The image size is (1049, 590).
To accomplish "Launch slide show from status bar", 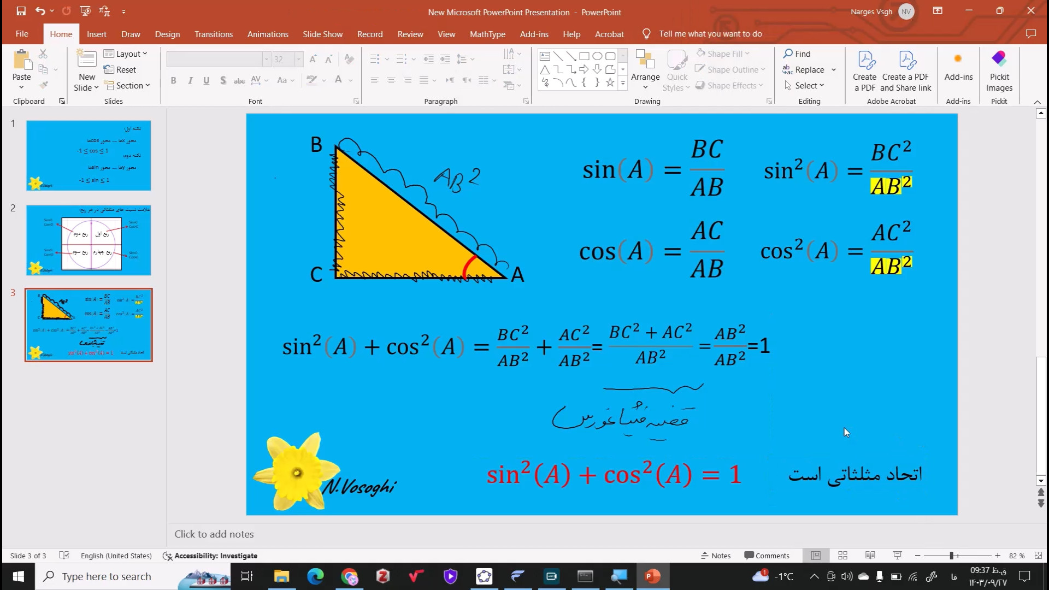I will (x=897, y=556).
